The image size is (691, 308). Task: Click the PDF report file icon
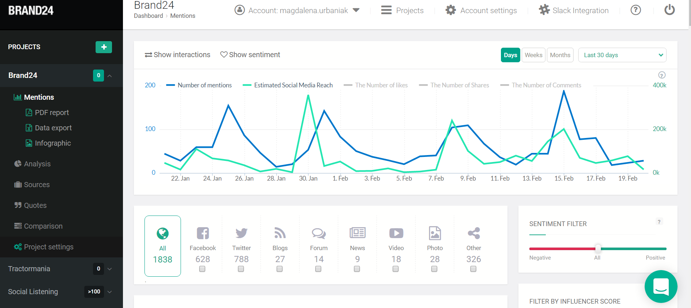pos(29,112)
